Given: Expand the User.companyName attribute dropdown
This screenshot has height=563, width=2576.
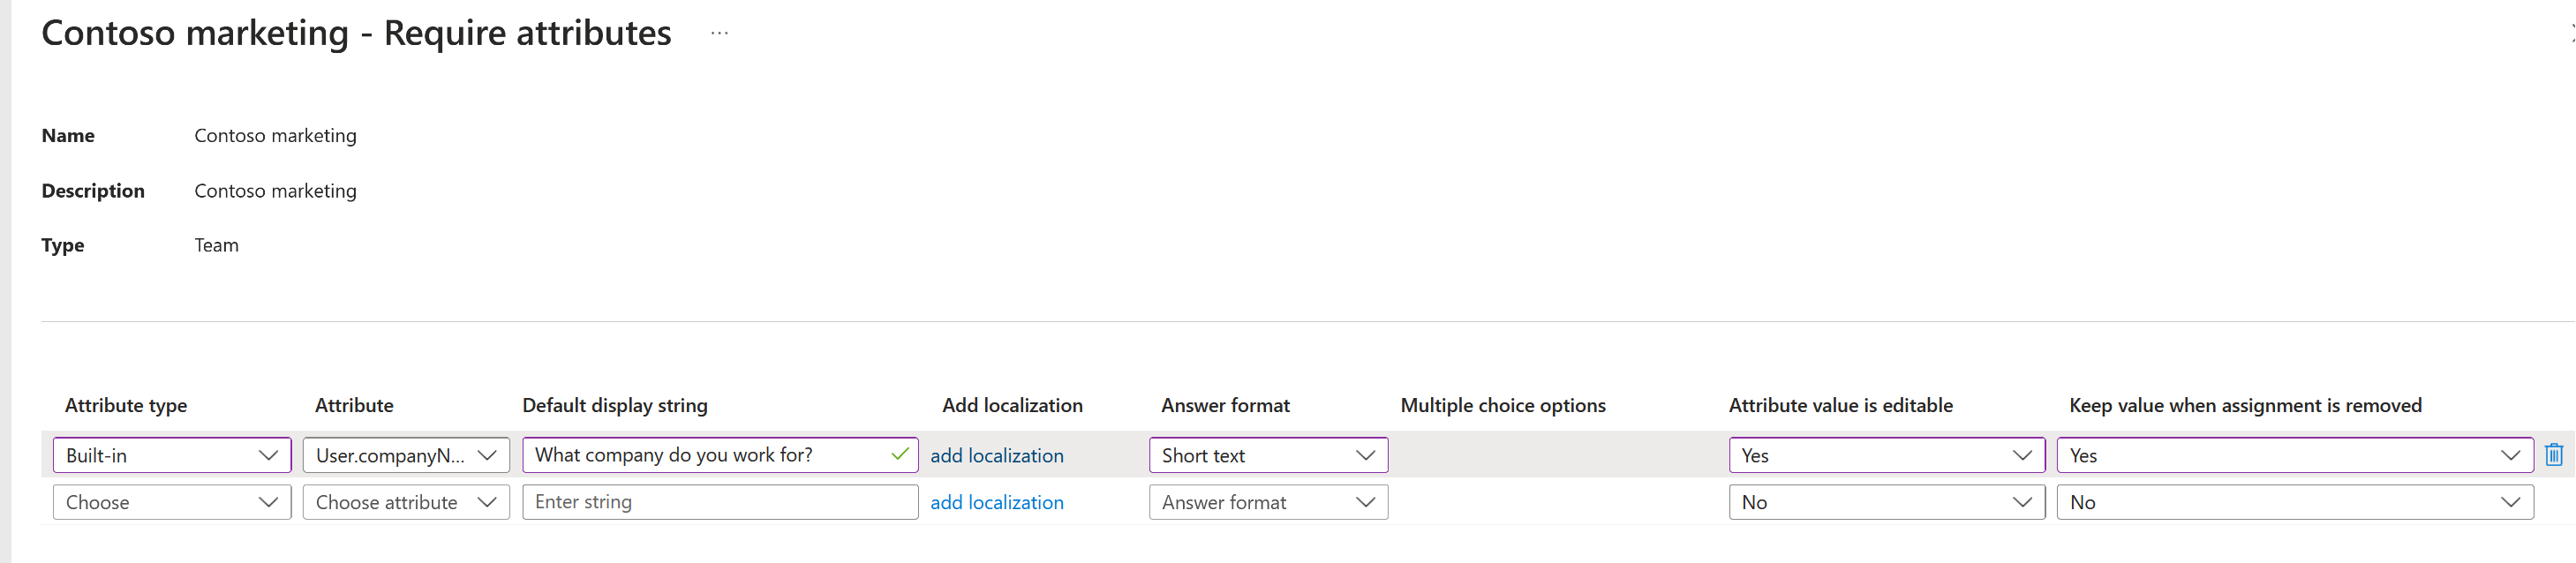Looking at the screenshot, I should (406, 455).
